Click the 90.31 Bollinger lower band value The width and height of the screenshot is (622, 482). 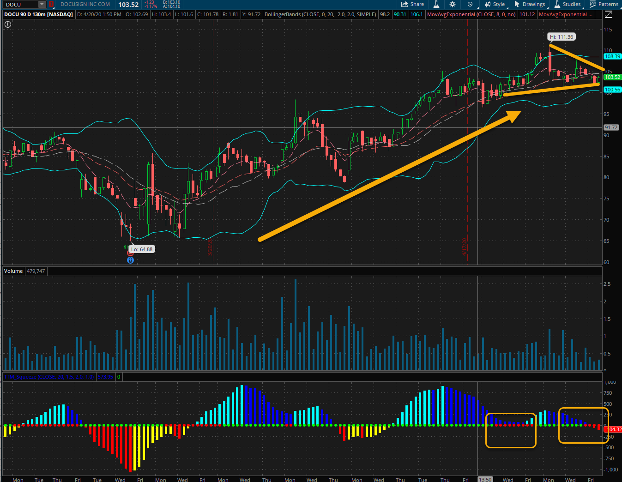pos(400,14)
